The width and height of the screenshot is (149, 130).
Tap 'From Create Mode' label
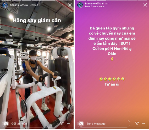[x=95, y=7]
